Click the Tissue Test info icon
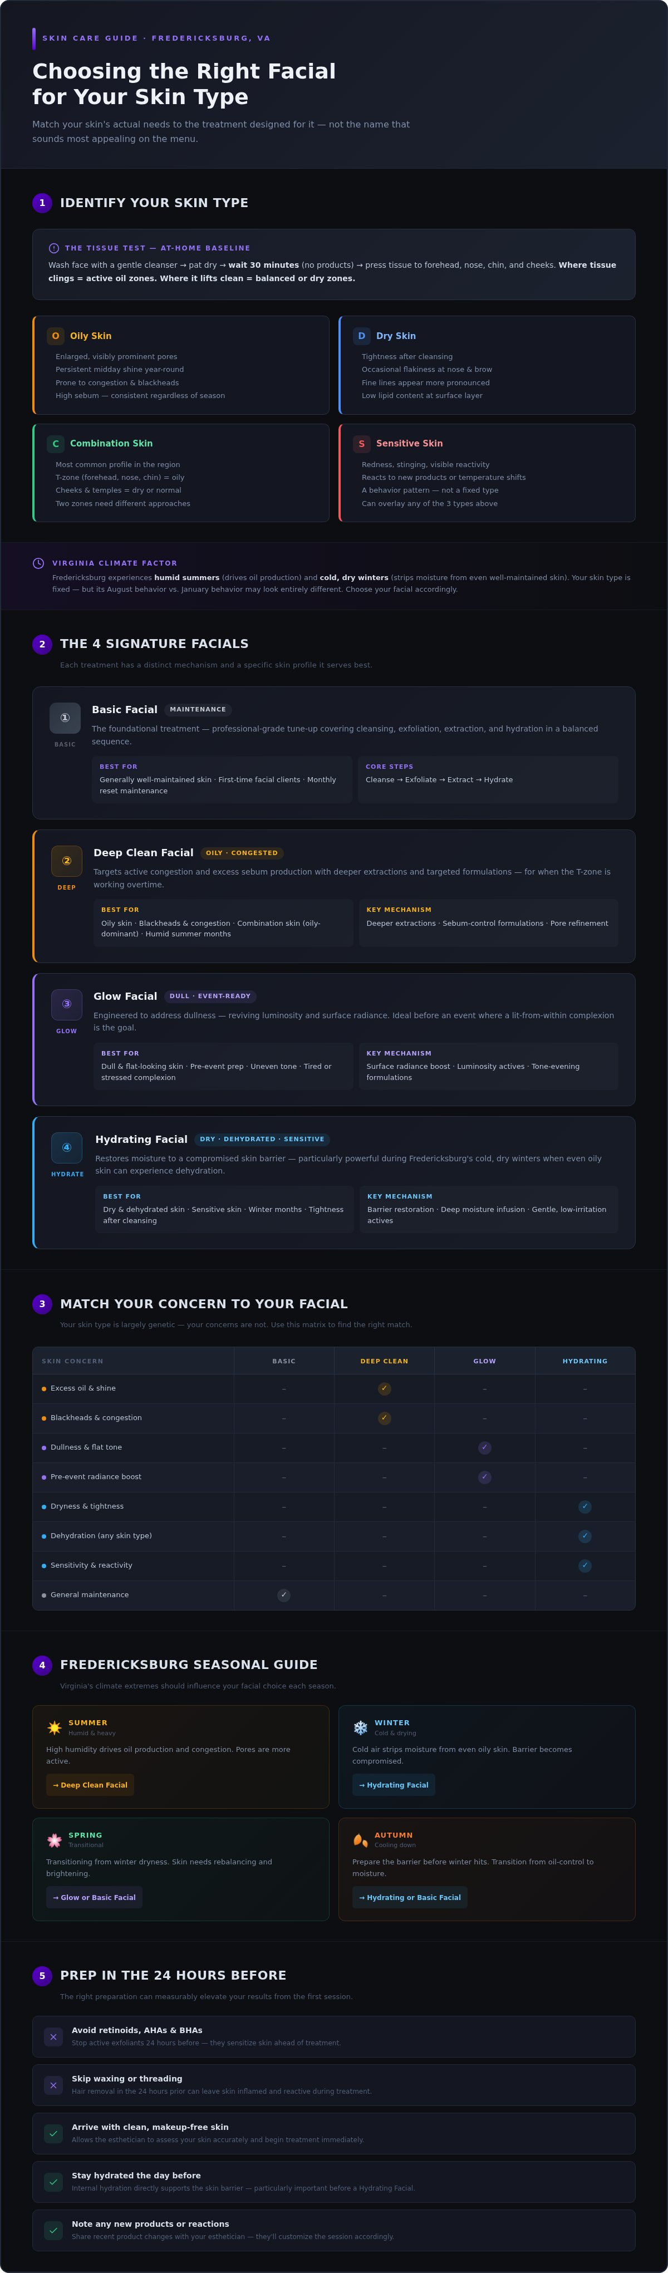Image resolution: width=668 pixels, height=2273 pixels. coord(54,248)
